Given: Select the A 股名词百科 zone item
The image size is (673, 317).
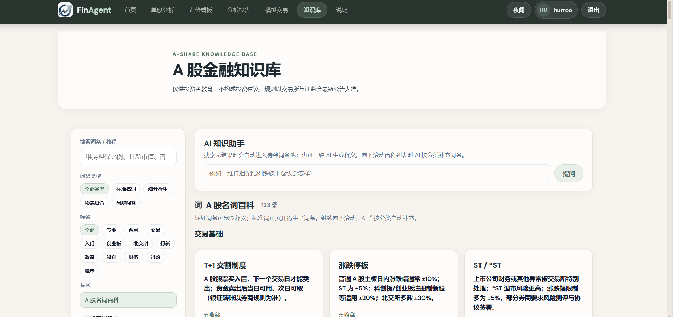Looking at the screenshot, I should click(x=128, y=300).
